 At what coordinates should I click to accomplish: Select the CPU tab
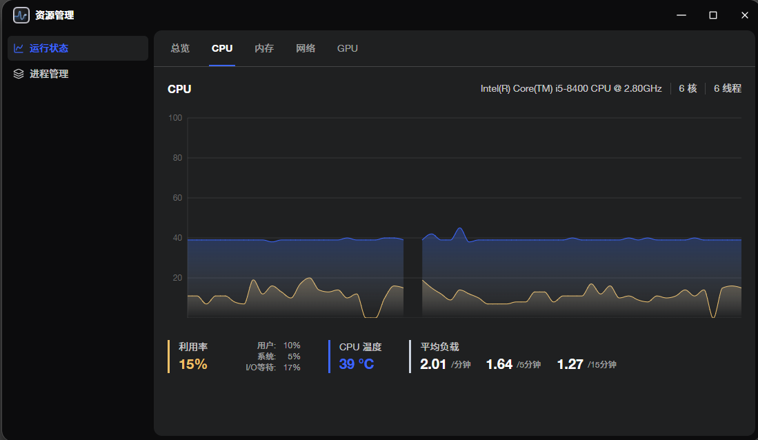coord(222,48)
